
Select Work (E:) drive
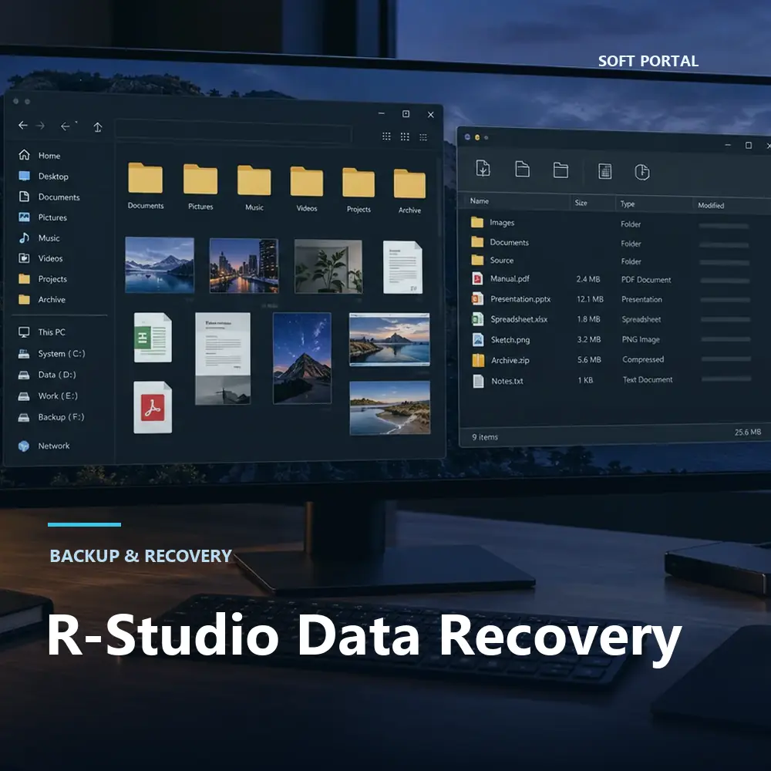48,396
